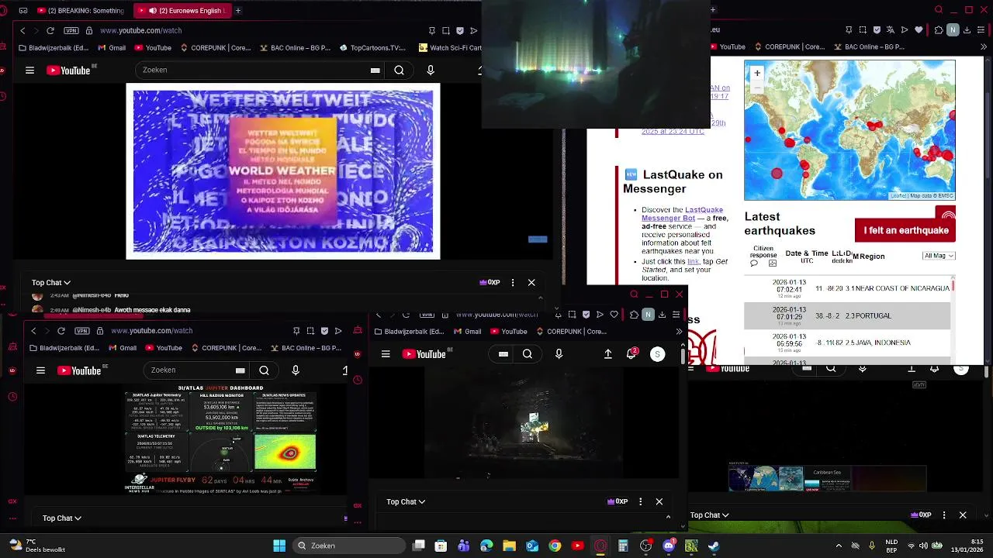Open hamburger guide menu in 3I/ATLAS window
The width and height of the screenshot is (993, 558).
pos(40,370)
